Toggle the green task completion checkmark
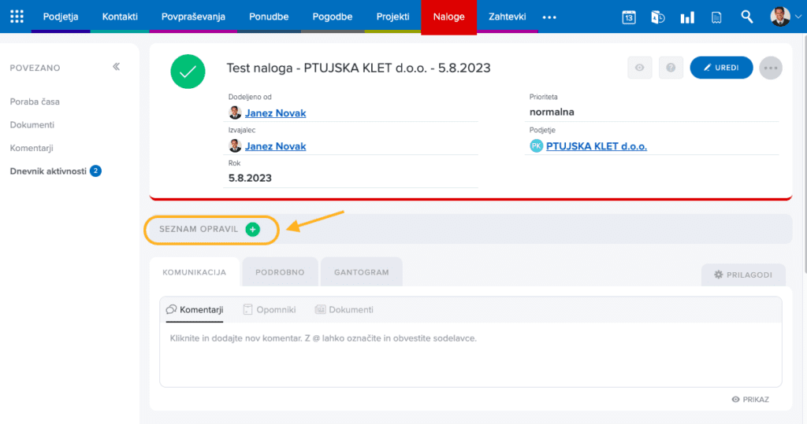This screenshot has height=424, width=807. 188,72
